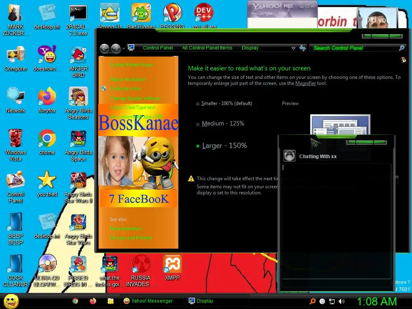Open Personalization under See also

126,229
